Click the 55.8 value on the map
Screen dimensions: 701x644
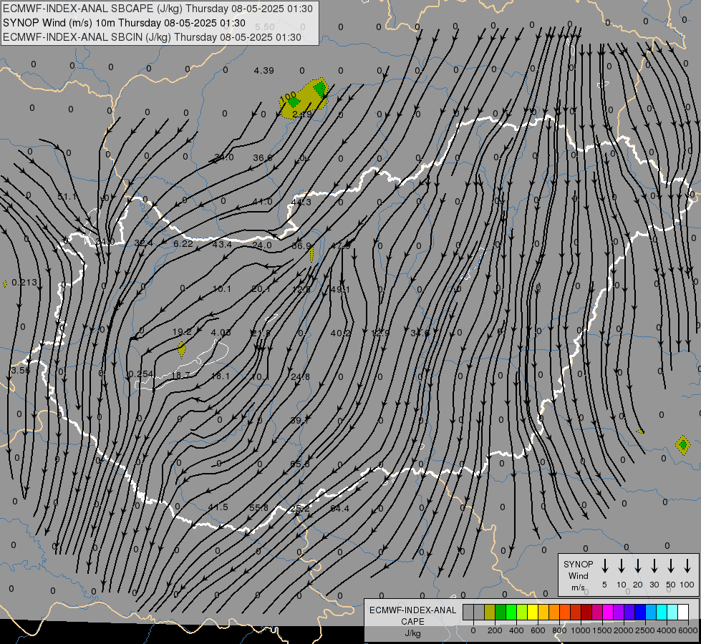point(259,508)
